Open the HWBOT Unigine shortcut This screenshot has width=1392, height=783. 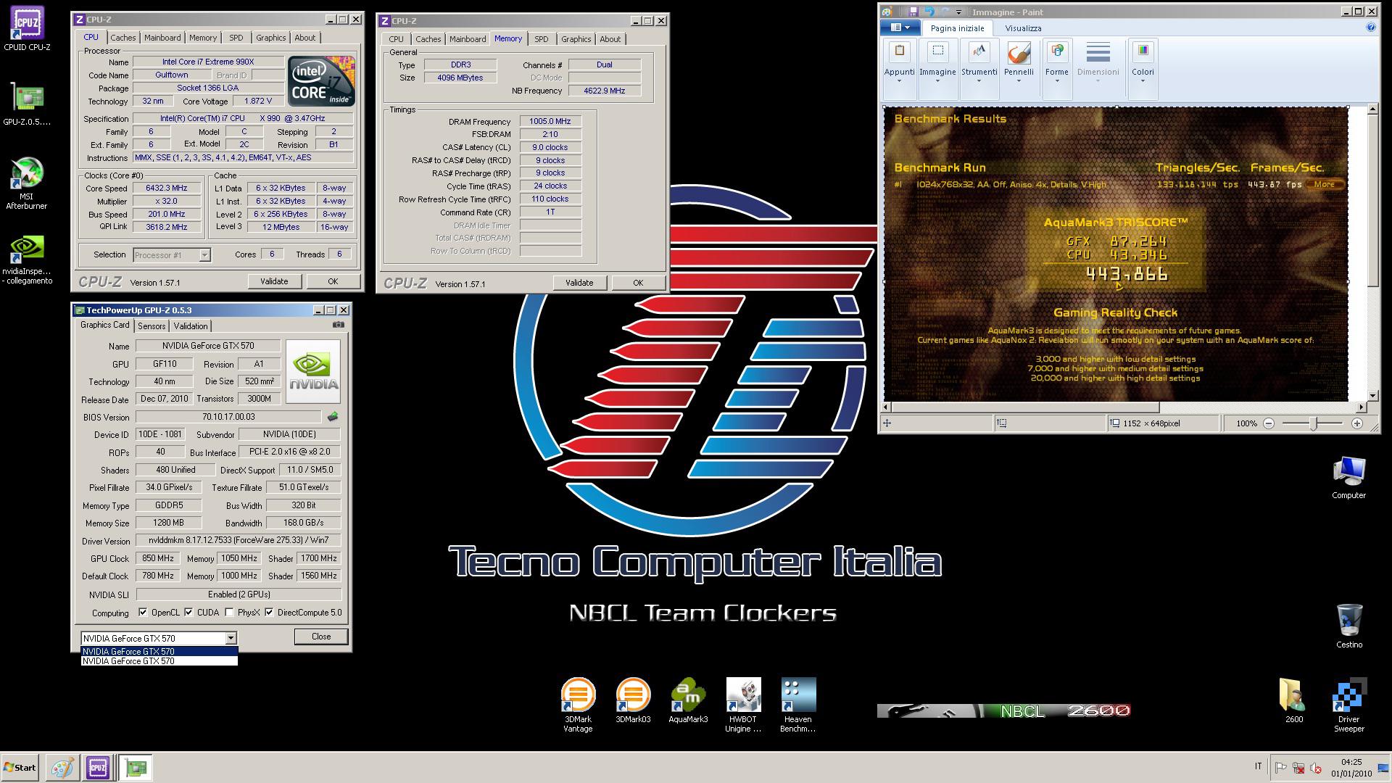[x=743, y=705]
